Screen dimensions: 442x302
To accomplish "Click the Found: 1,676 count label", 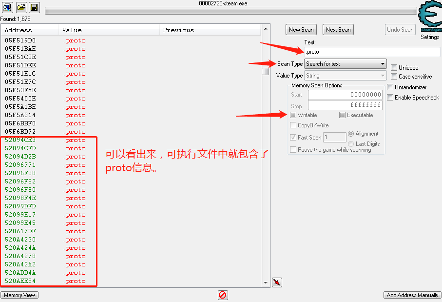I will coord(15,19).
